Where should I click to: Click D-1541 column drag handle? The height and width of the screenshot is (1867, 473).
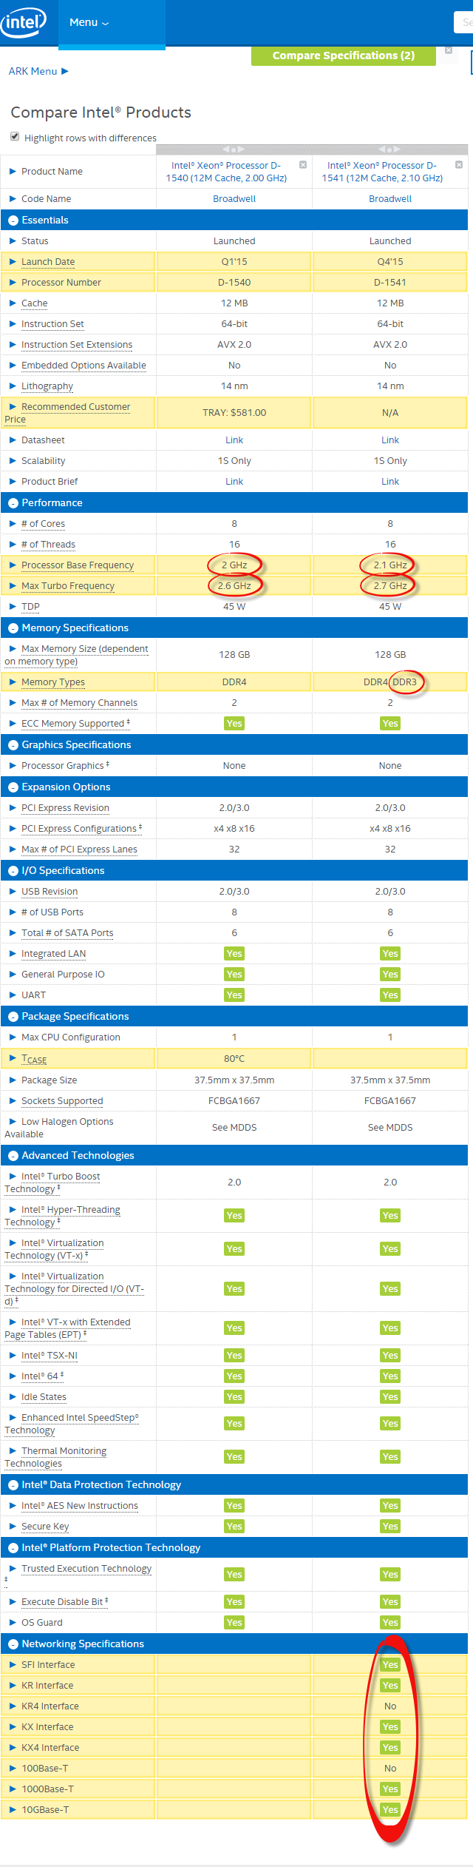point(389,149)
